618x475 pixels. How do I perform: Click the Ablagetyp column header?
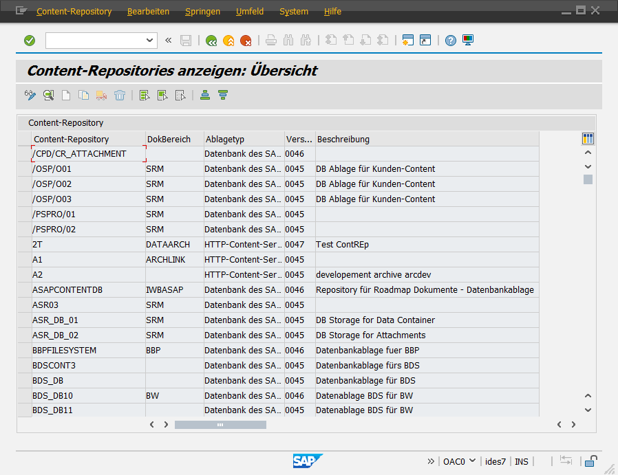click(244, 140)
